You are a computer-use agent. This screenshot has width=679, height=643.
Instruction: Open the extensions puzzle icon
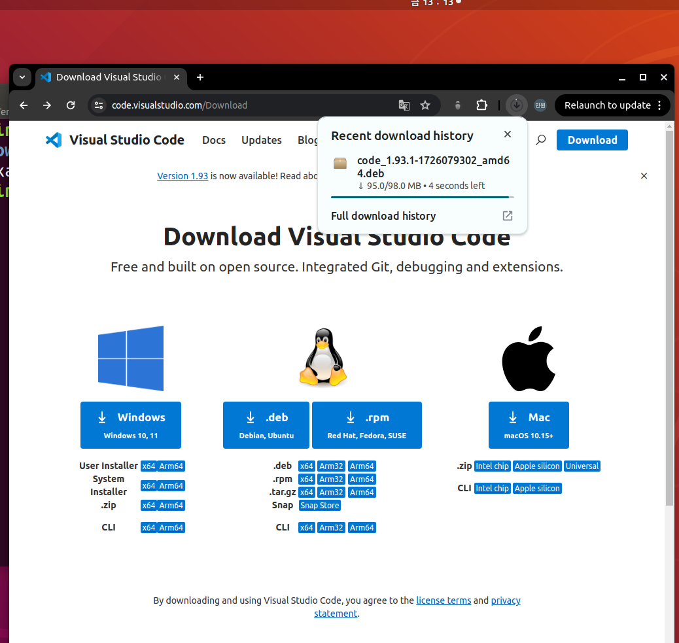481,105
